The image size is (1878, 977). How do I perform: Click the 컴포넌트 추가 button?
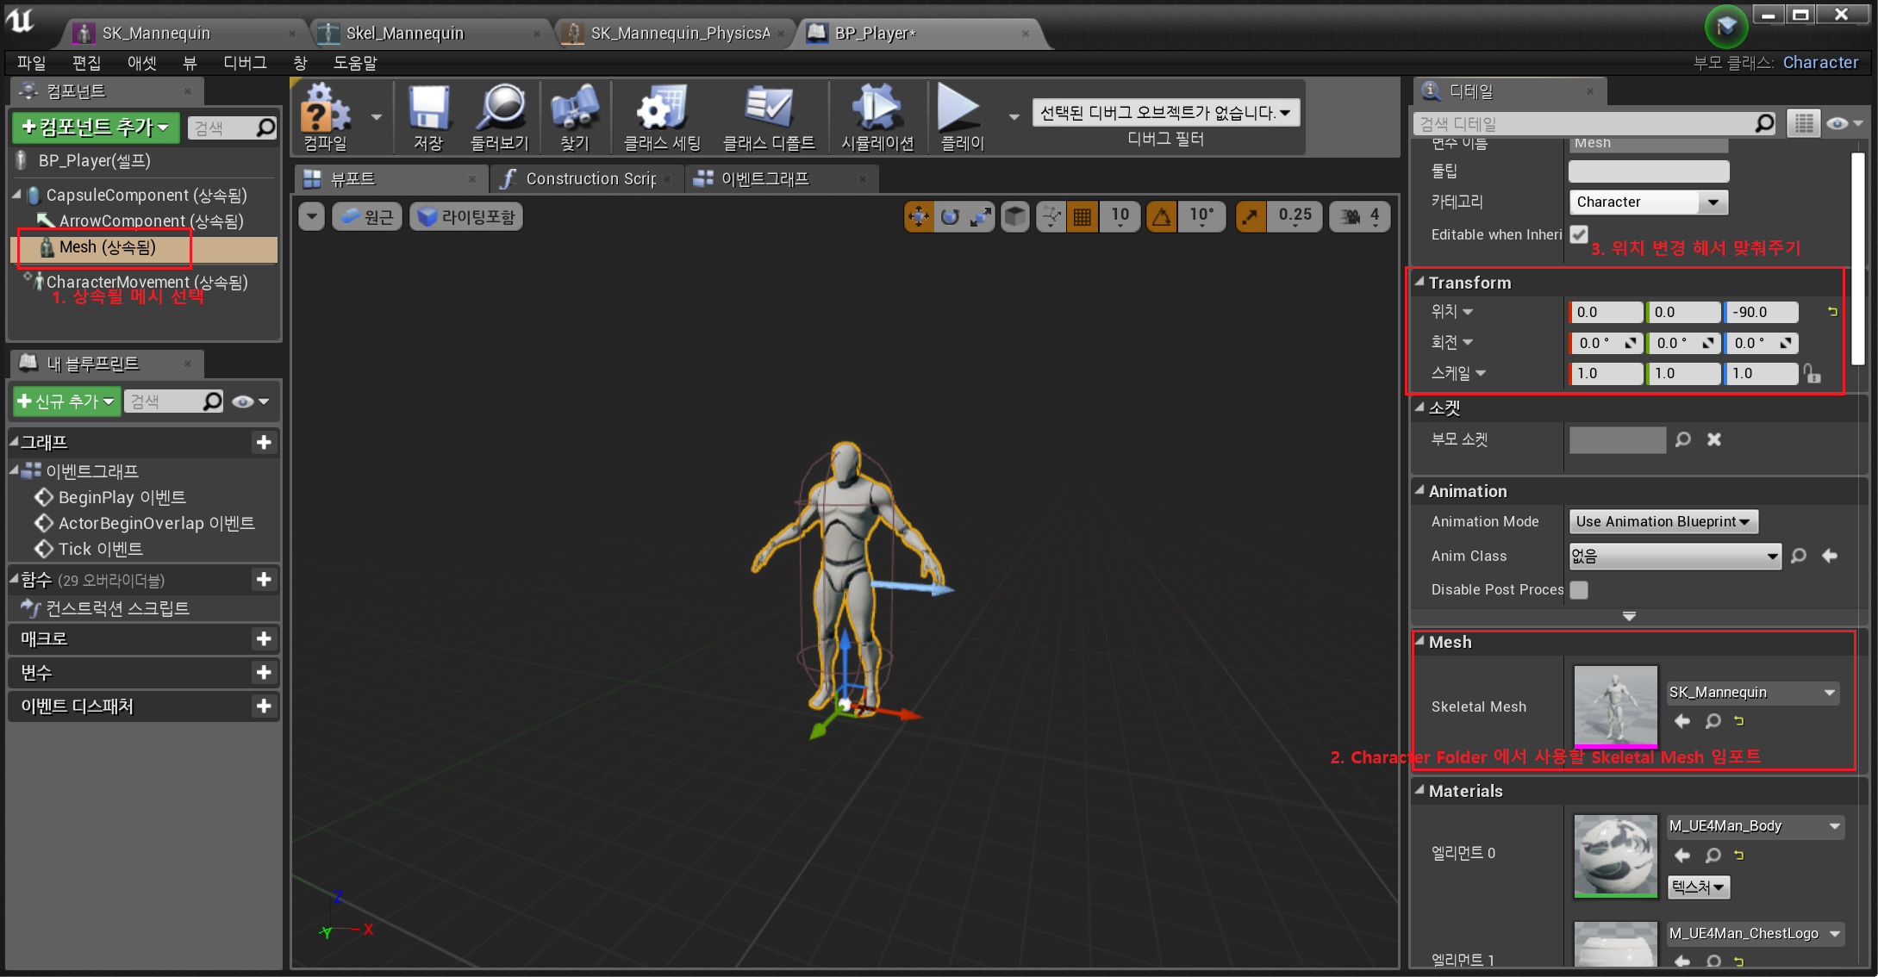click(95, 128)
